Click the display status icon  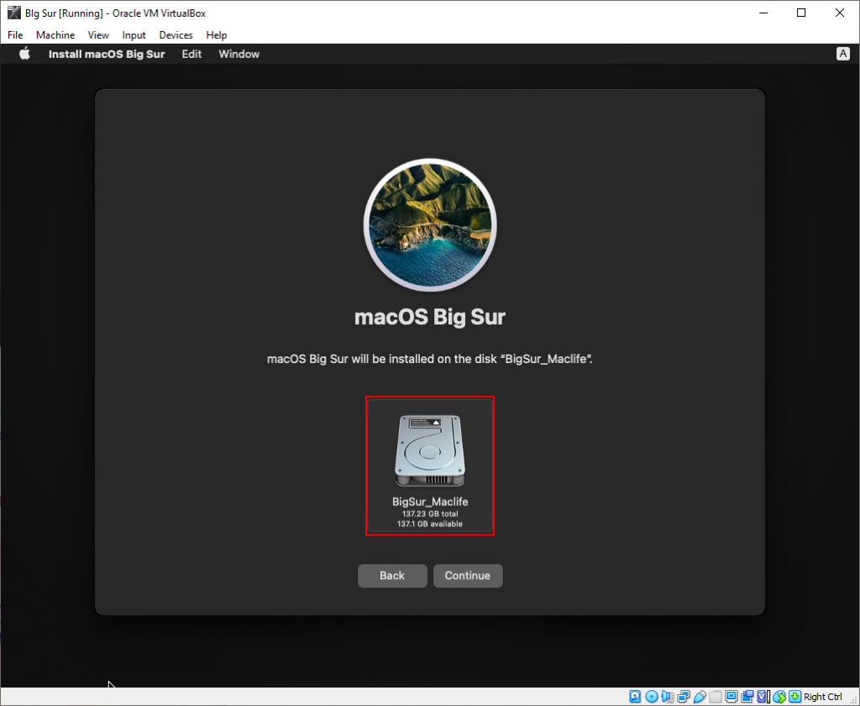(731, 697)
